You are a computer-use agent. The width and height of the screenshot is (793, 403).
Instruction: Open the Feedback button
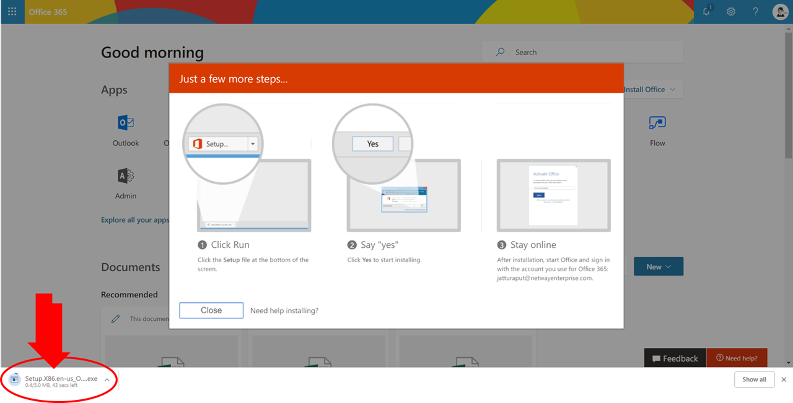[x=675, y=358]
